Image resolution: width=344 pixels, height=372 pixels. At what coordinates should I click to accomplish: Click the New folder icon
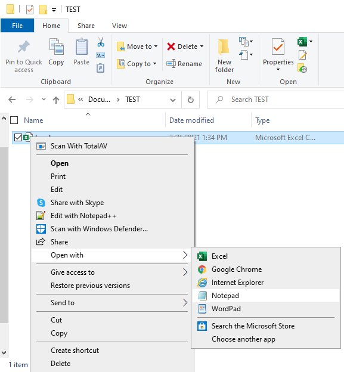[x=224, y=46]
